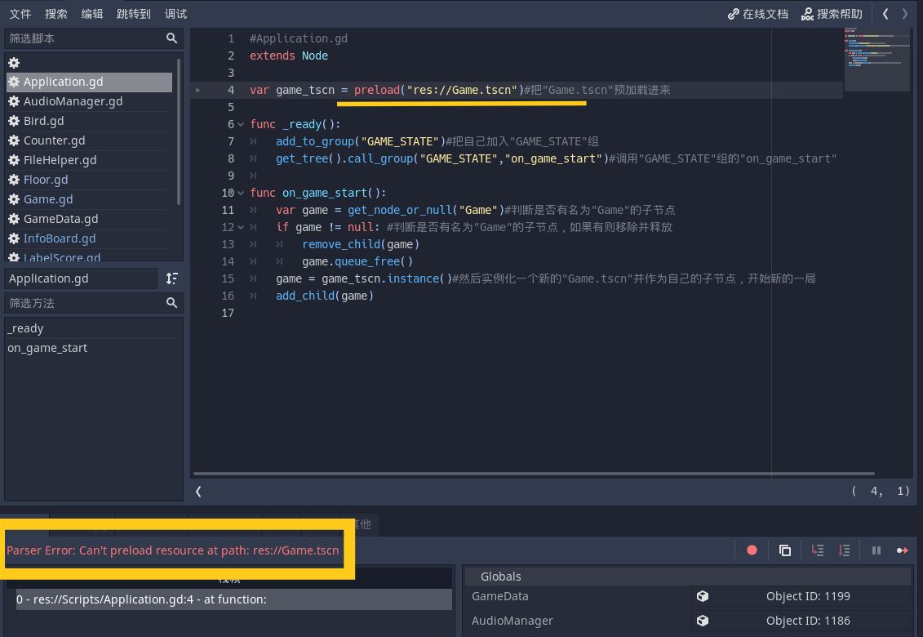Open Bird.gd from the script list
The image size is (923, 637).
tap(89, 121)
